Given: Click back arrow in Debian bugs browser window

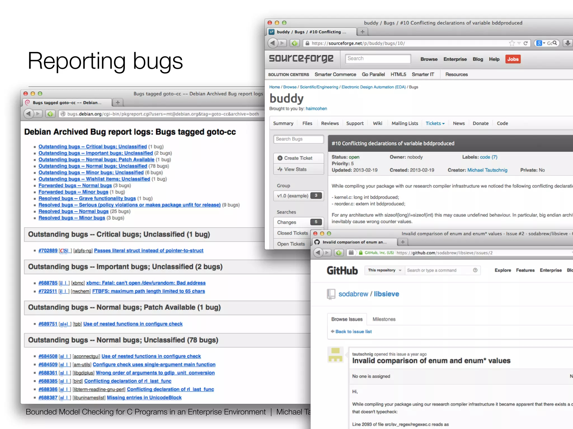Looking at the screenshot, I should coord(28,114).
